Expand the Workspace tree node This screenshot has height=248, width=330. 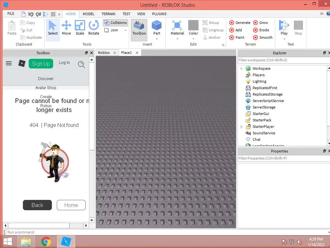pos(241,68)
